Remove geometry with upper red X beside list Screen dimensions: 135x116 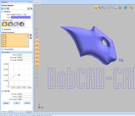[31, 35]
